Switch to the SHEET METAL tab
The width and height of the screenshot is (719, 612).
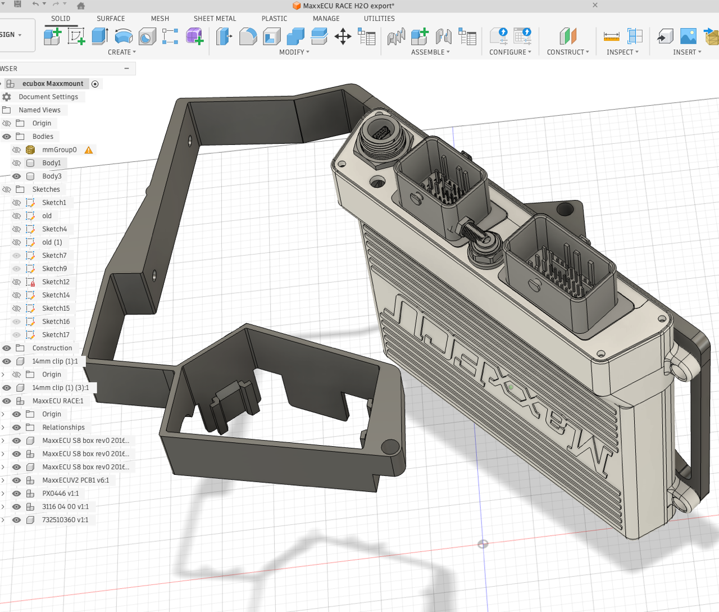pyautogui.click(x=215, y=19)
